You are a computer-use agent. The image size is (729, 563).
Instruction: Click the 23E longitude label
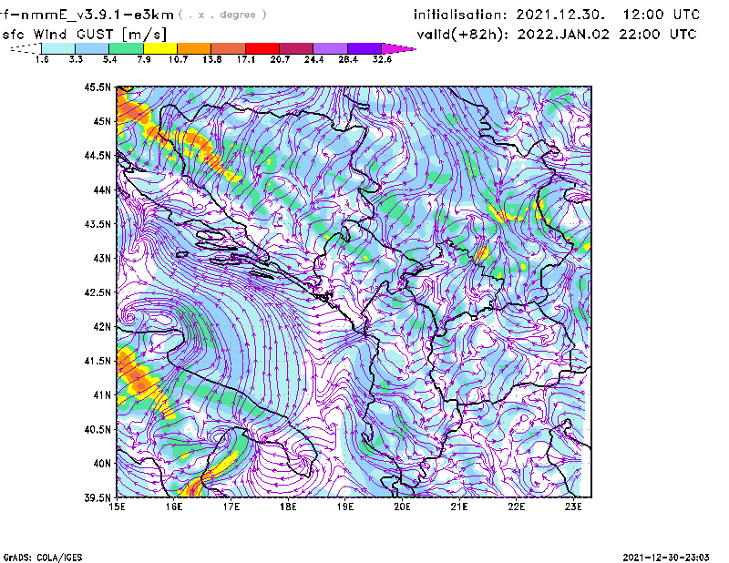click(573, 507)
